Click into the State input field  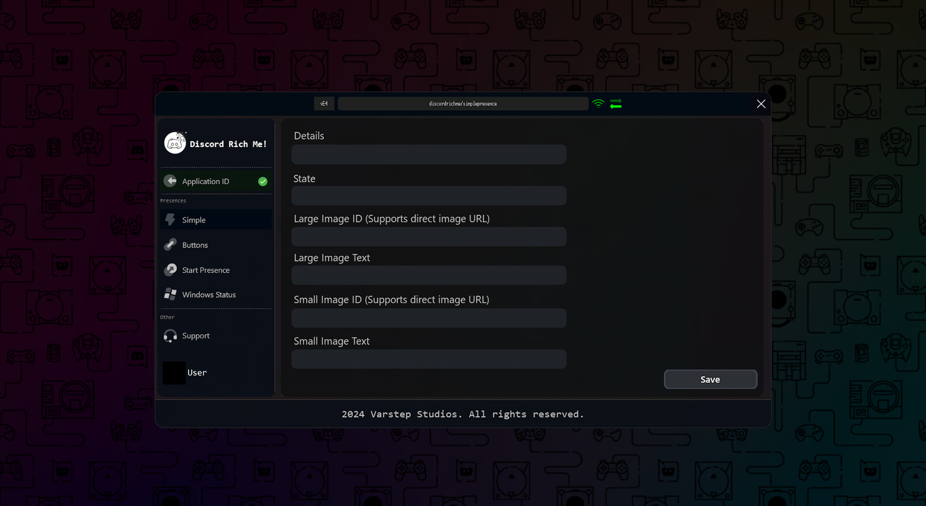tap(428, 196)
